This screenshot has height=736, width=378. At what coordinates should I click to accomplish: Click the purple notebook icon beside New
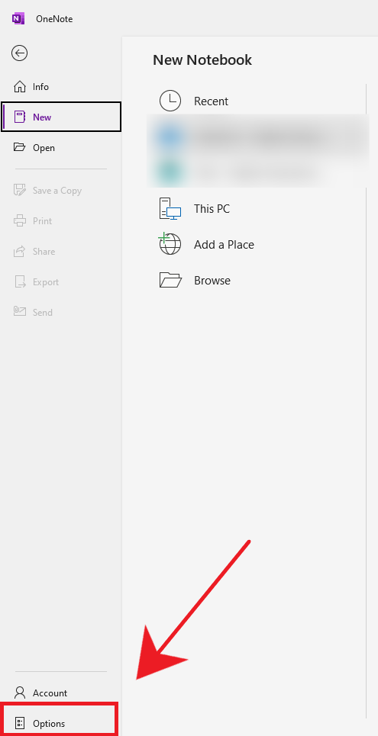pos(20,117)
